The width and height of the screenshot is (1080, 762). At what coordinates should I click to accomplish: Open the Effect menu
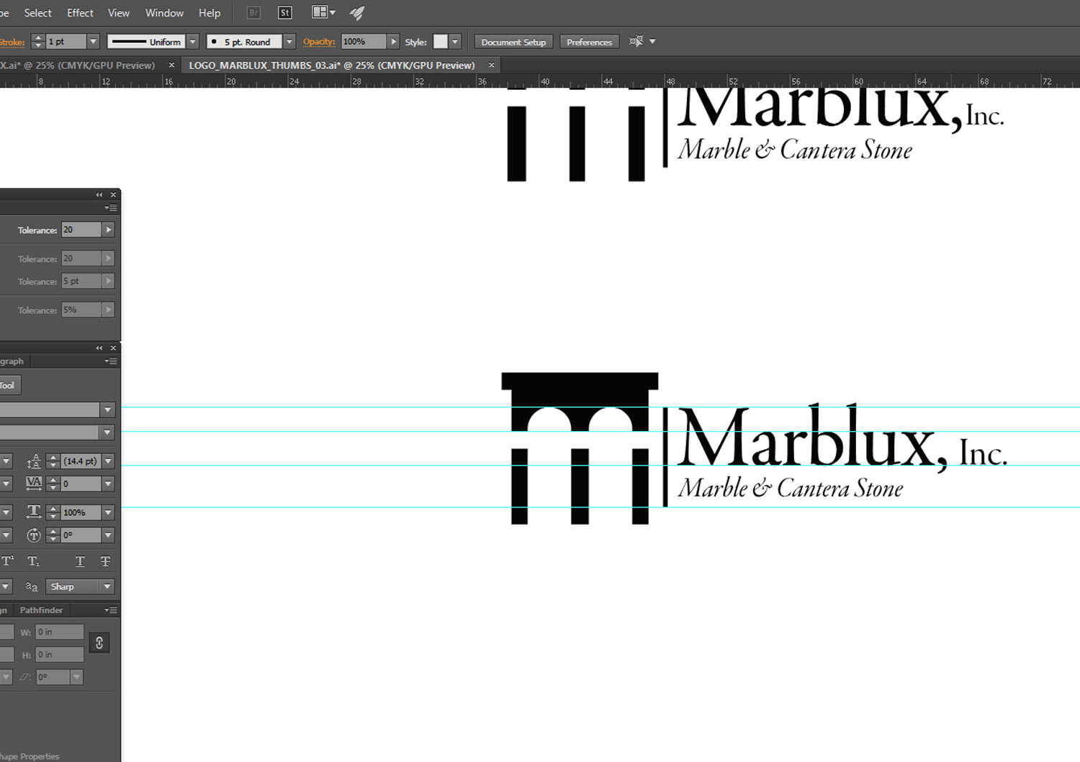[80, 13]
